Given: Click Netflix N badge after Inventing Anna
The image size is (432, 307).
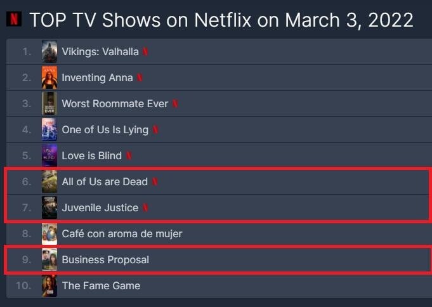Looking at the screenshot, I should tap(140, 78).
